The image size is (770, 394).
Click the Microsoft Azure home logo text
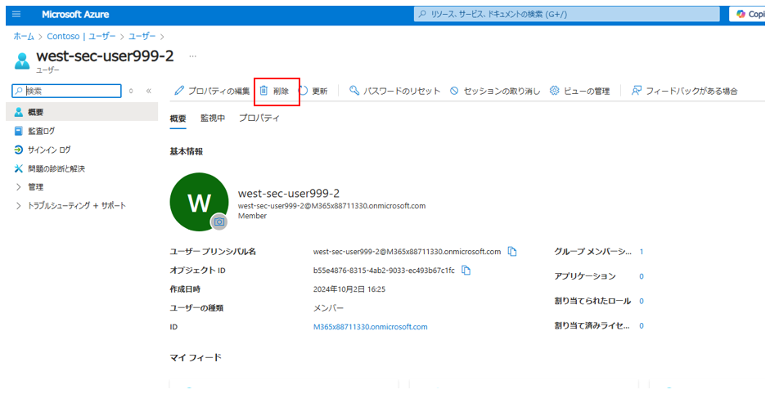point(75,14)
